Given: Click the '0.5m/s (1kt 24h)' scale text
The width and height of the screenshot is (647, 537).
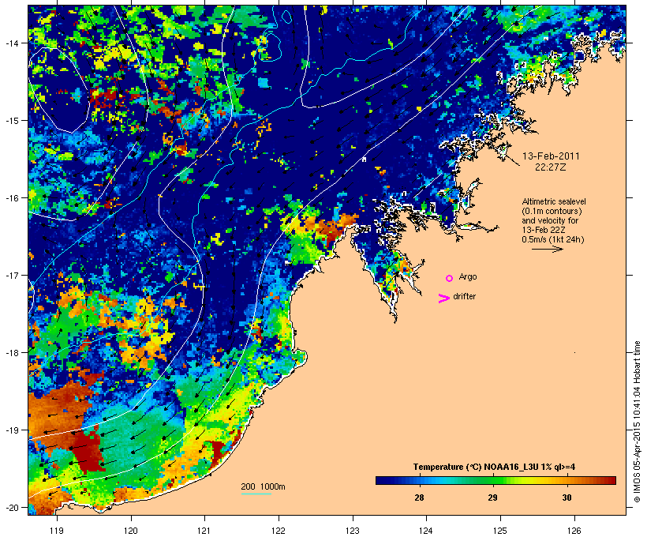Looking at the screenshot, I should [553, 239].
